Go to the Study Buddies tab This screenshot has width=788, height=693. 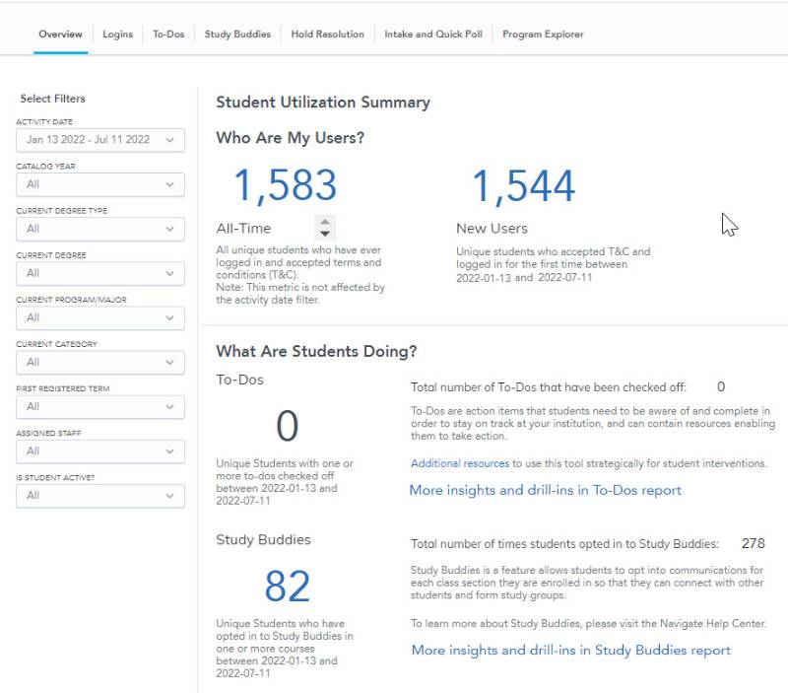coord(237,35)
